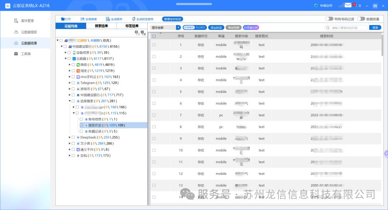Click the 云取证系统 app logo icon
This screenshot has width=388, height=210.
pos(8,6)
